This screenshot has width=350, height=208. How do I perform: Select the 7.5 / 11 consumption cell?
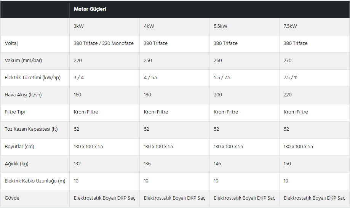(x=291, y=78)
